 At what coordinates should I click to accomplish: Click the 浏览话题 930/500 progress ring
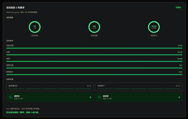pyautogui.click(x=94, y=27)
